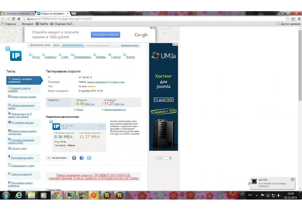Open the Забавы menu item

point(101,57)
